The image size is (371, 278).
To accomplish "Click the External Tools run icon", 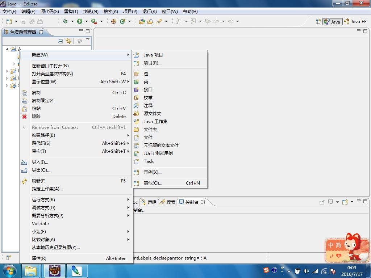I will pyautogui.click(x=94, y=21).
